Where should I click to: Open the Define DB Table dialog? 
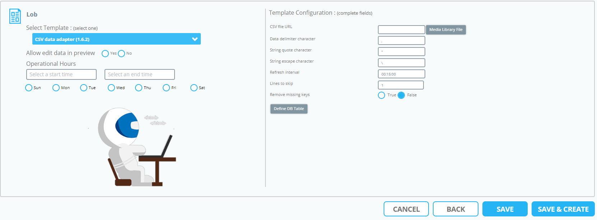pyautogui.click(x=289, y=109)
